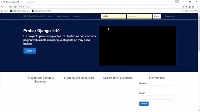
Task: Go back using the browser back arrow
Action: 2,7
